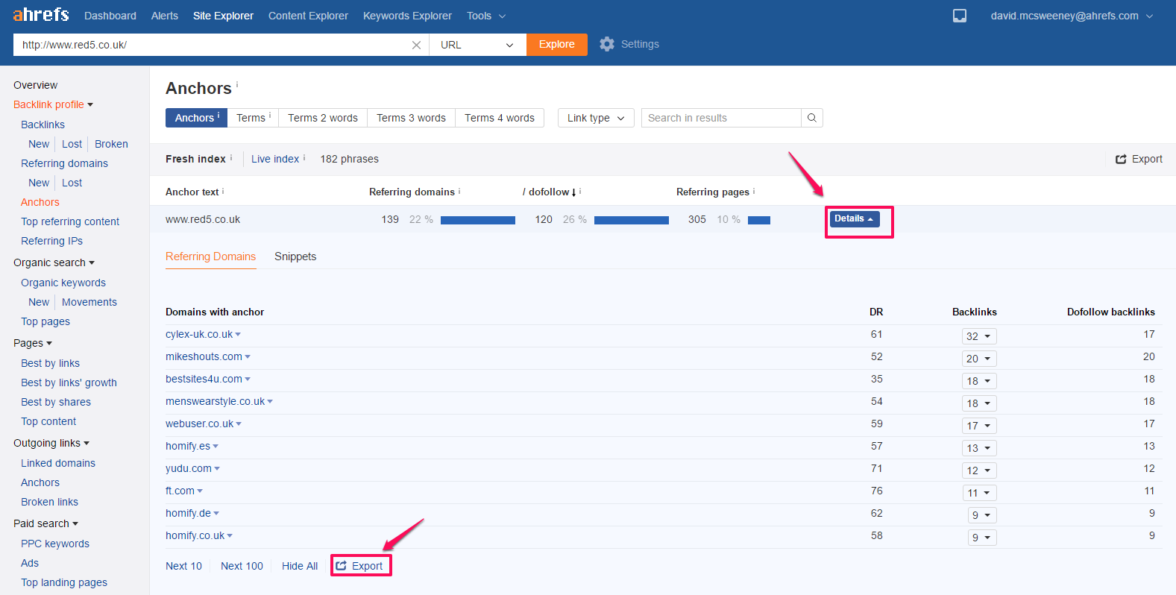Click the orange Explore button
The image size is (1176, 595).
tap(557, 45)
